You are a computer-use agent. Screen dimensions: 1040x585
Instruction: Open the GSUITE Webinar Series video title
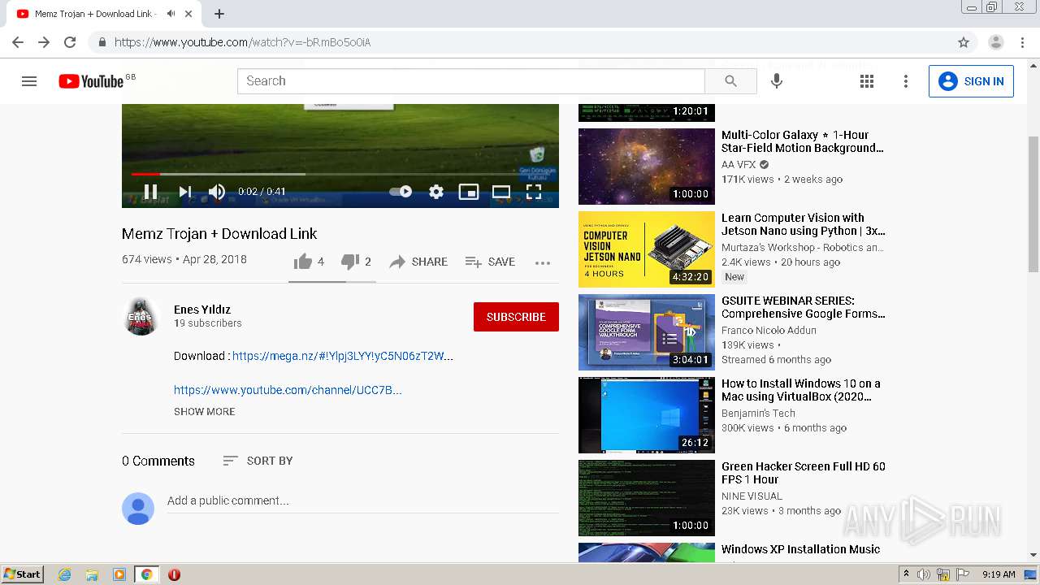[804, 307]
